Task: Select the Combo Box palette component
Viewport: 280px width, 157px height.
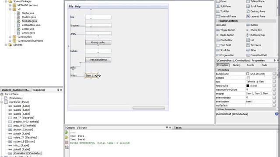Action: point(224,40)
